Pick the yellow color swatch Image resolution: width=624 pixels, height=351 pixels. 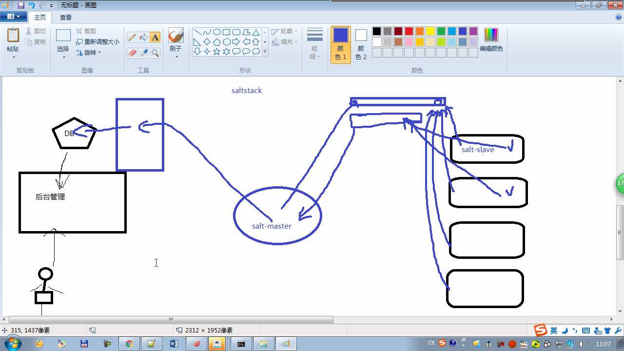click(x=430, y=31)
